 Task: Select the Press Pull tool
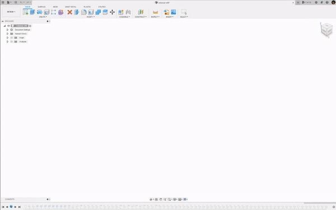77,12
